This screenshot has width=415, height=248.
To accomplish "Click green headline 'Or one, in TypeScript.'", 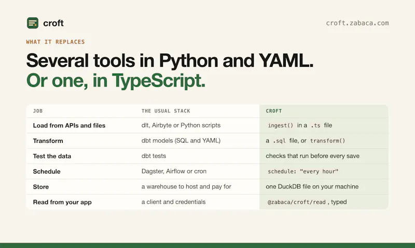I will [116, 80].
